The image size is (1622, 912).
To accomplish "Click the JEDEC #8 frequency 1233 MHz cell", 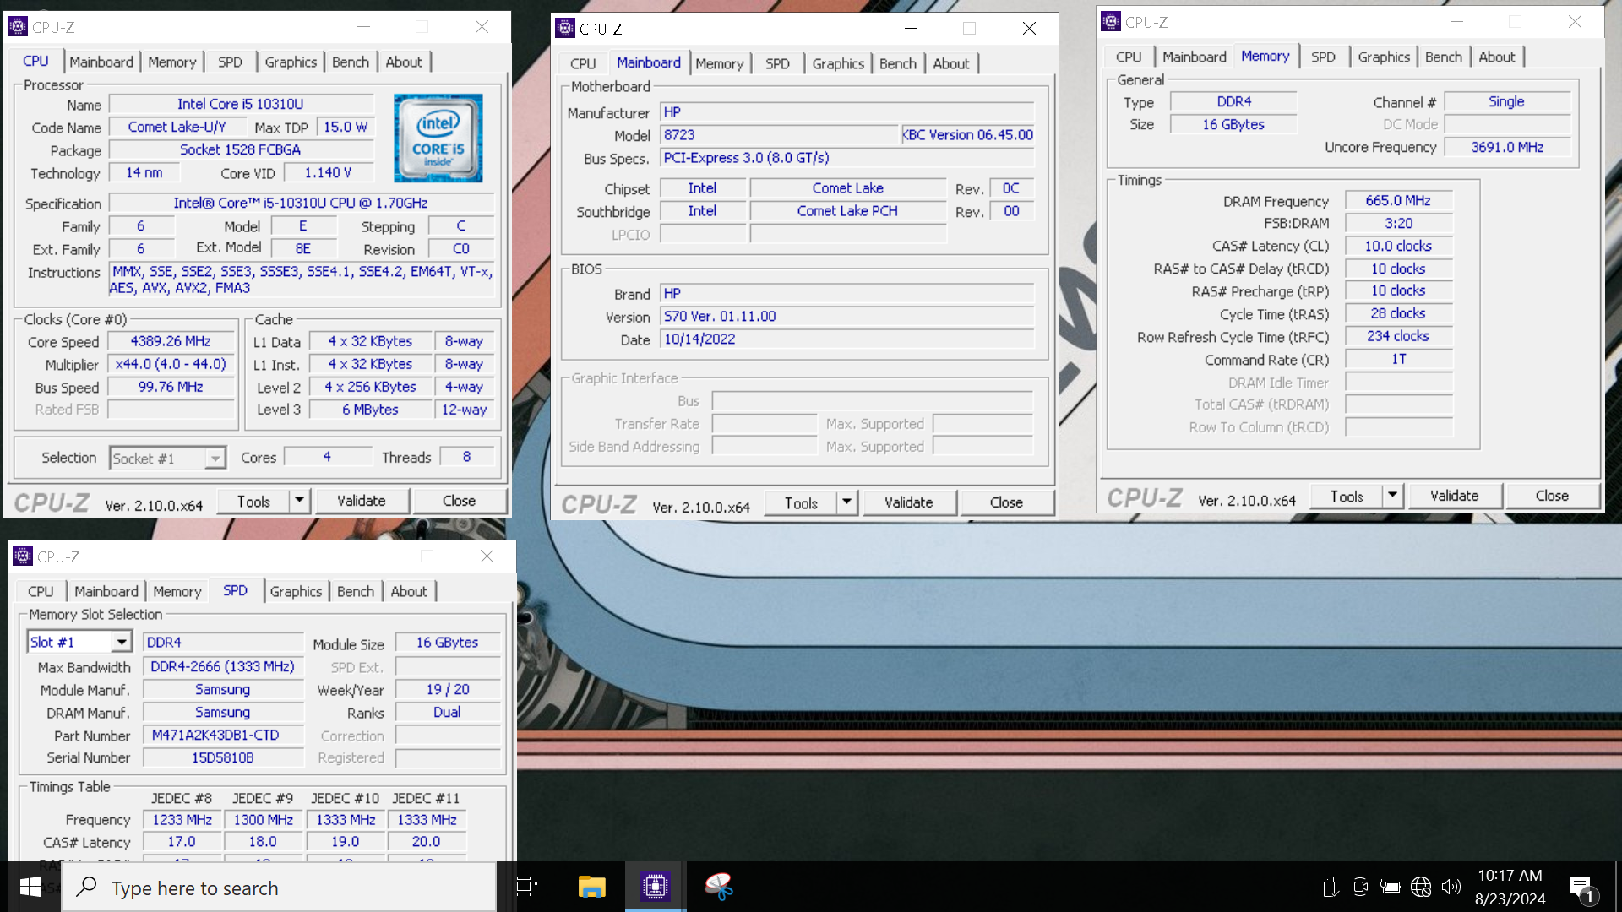I will click(182, 820).
